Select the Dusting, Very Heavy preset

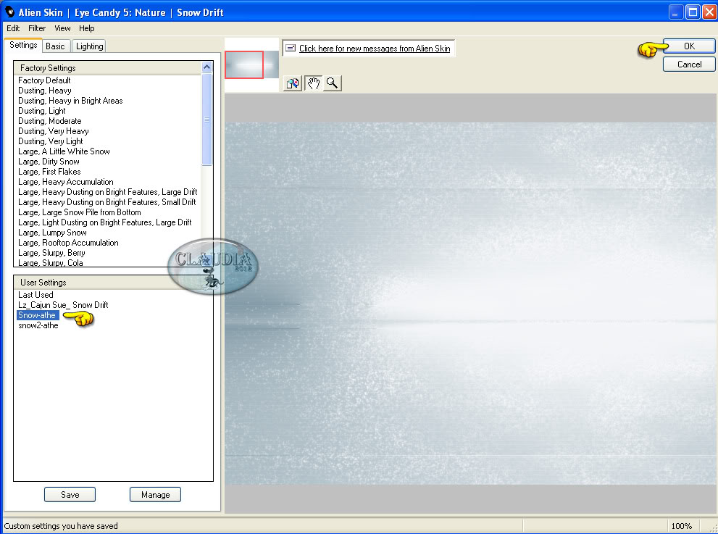pyautogui.click(x=54, y=130)
